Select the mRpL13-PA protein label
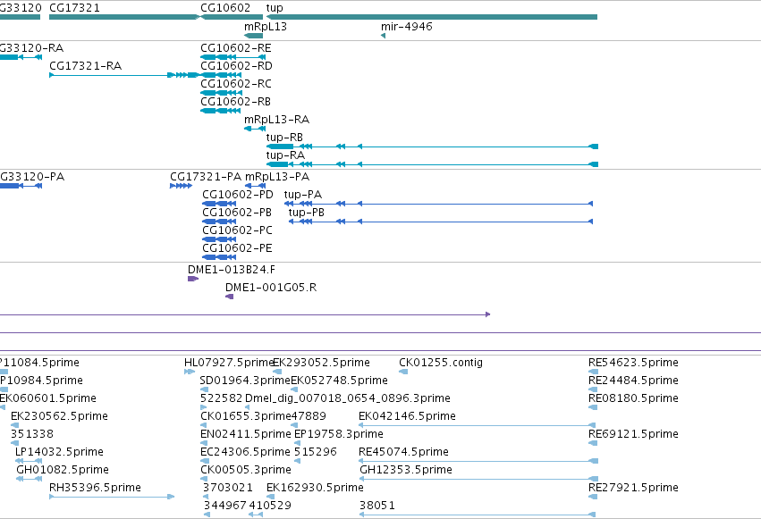 277,177
